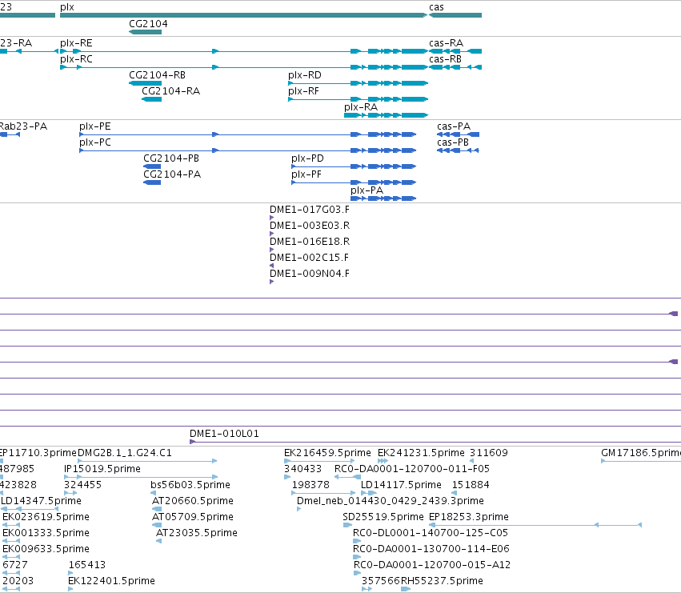Screen dimensions: 681x593
Task: Click the CG2104-PB protein label
Action: pos(171,158)
